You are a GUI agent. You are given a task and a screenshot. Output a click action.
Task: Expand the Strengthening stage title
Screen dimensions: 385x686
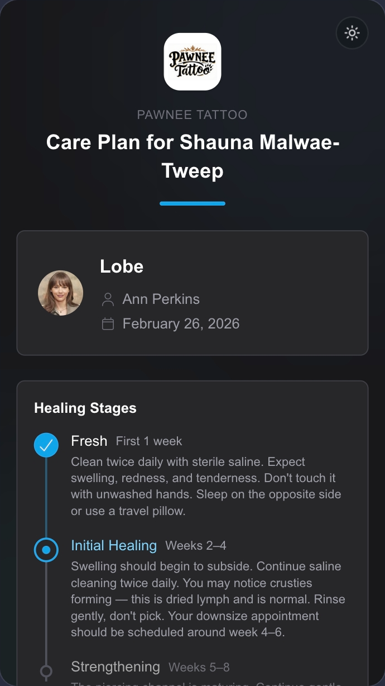point(116,666)
